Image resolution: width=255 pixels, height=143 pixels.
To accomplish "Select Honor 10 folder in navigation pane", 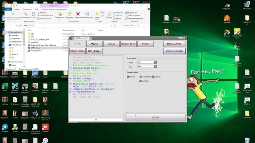I will [15, 54].
